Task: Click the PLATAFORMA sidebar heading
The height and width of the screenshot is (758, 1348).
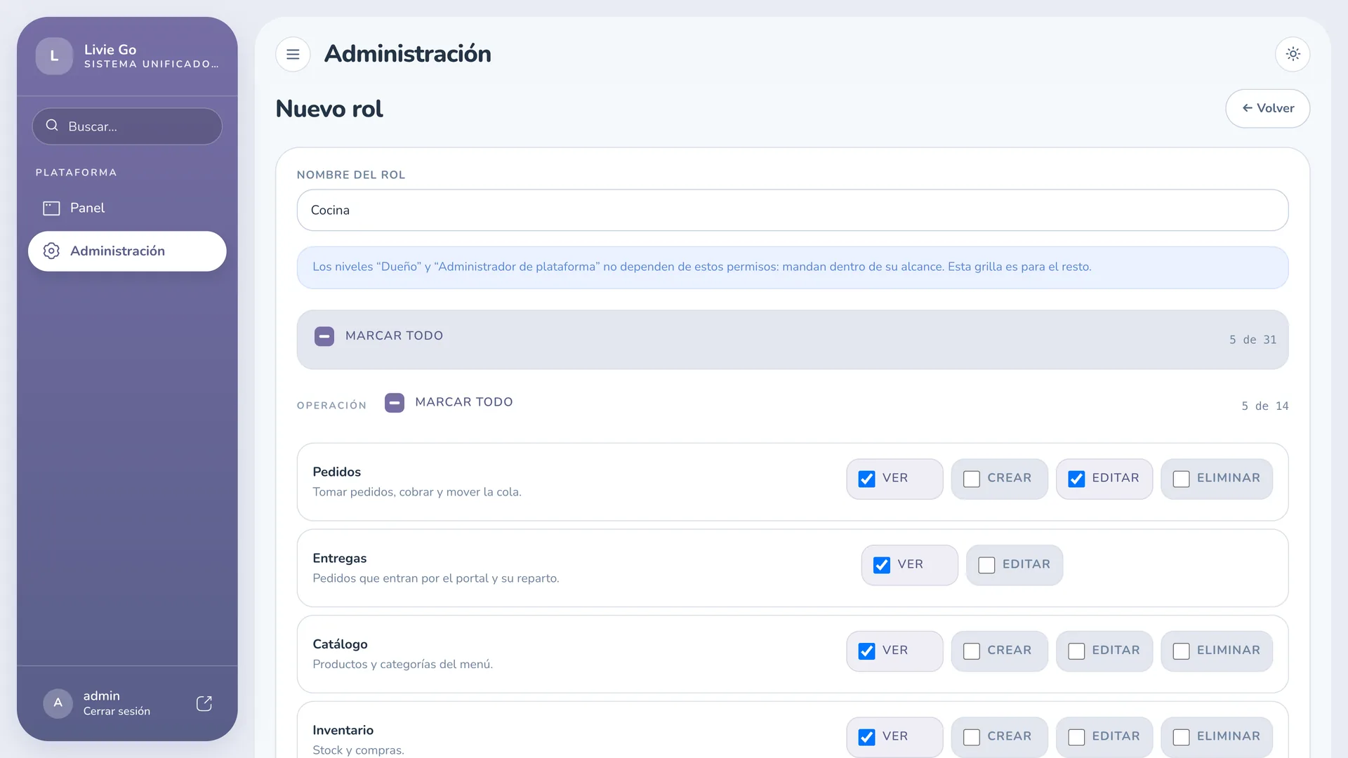Action: pyautogui.click(x=76, y=173)
